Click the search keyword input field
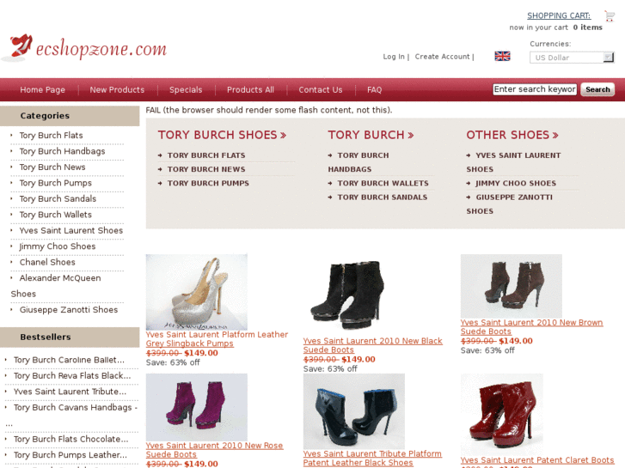Image resolution: width=625 pixels, height=468 pixels. (x=535, y=89)
